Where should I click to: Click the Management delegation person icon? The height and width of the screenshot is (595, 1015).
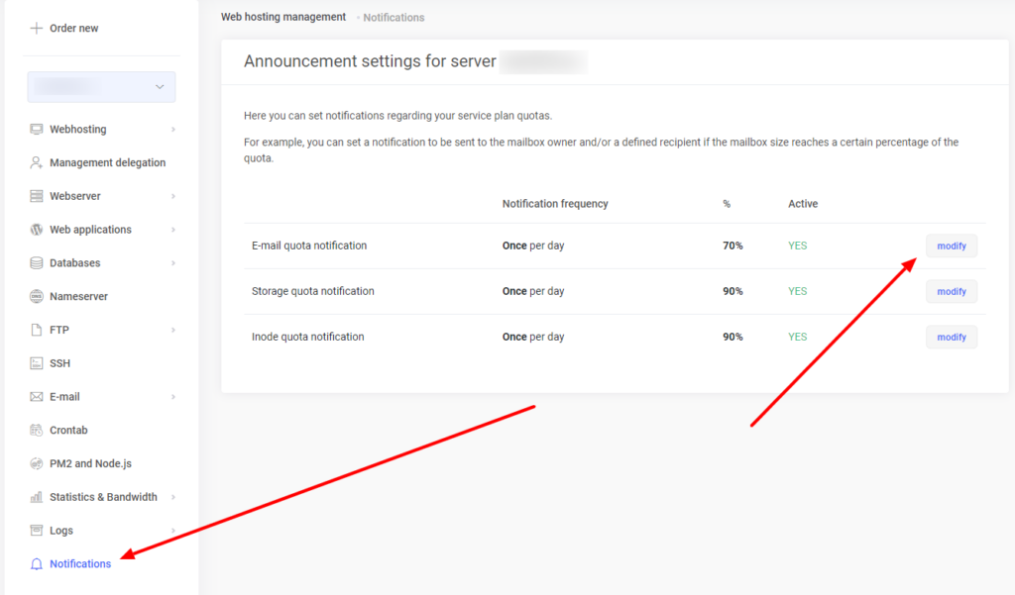point(37,163)
